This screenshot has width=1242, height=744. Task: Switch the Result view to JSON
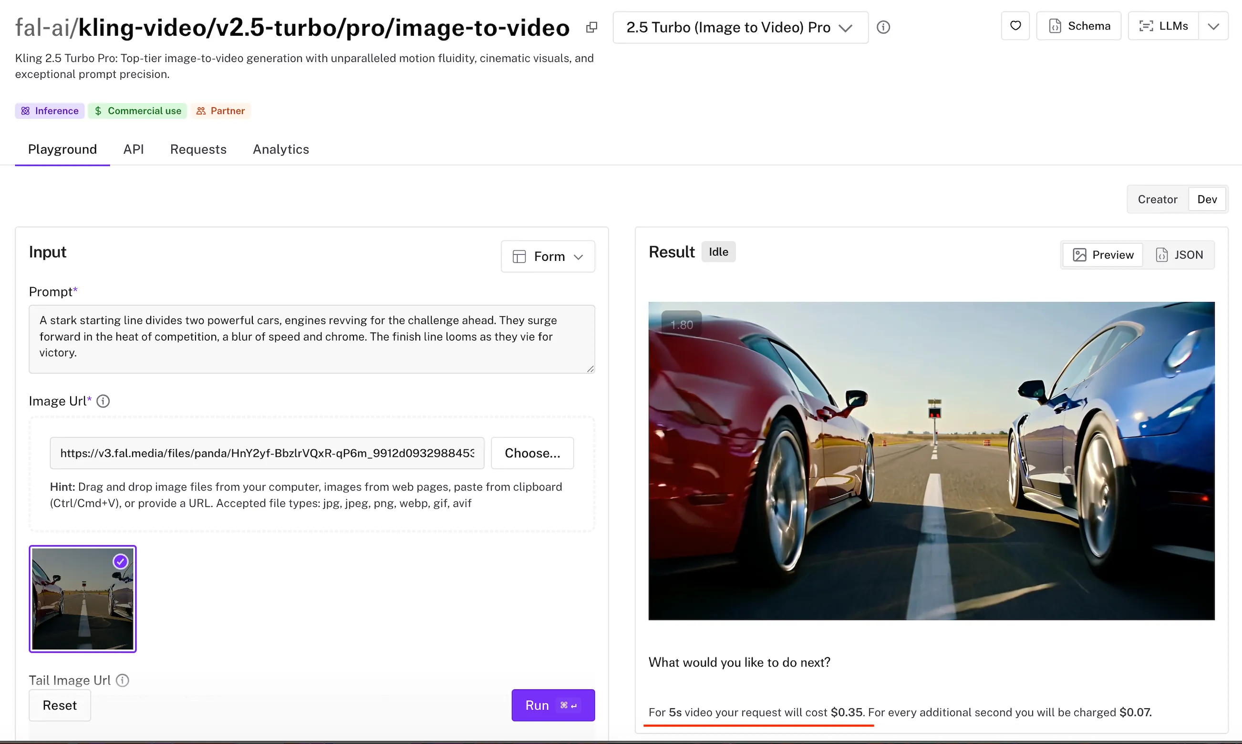pos(1180,255)
